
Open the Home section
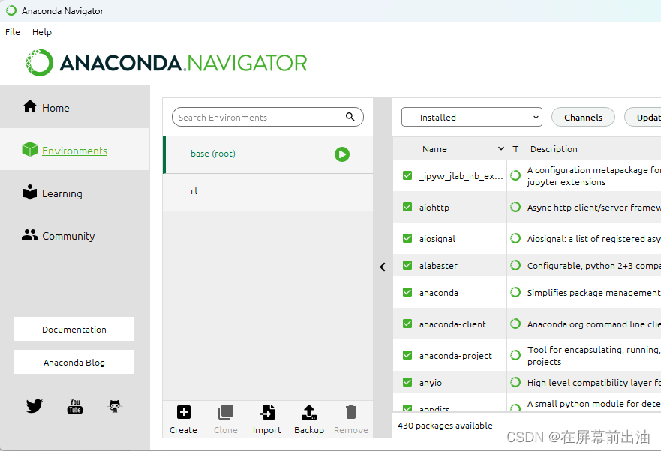click(74, 107)
